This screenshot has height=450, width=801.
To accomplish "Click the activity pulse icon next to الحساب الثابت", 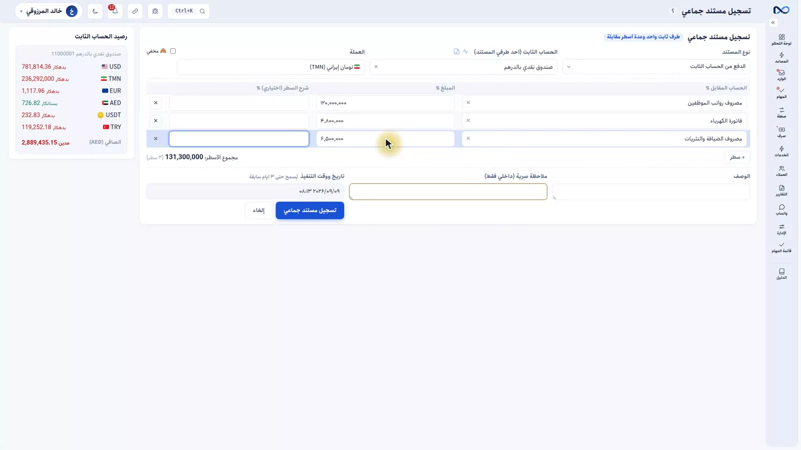I will point(466,51).
